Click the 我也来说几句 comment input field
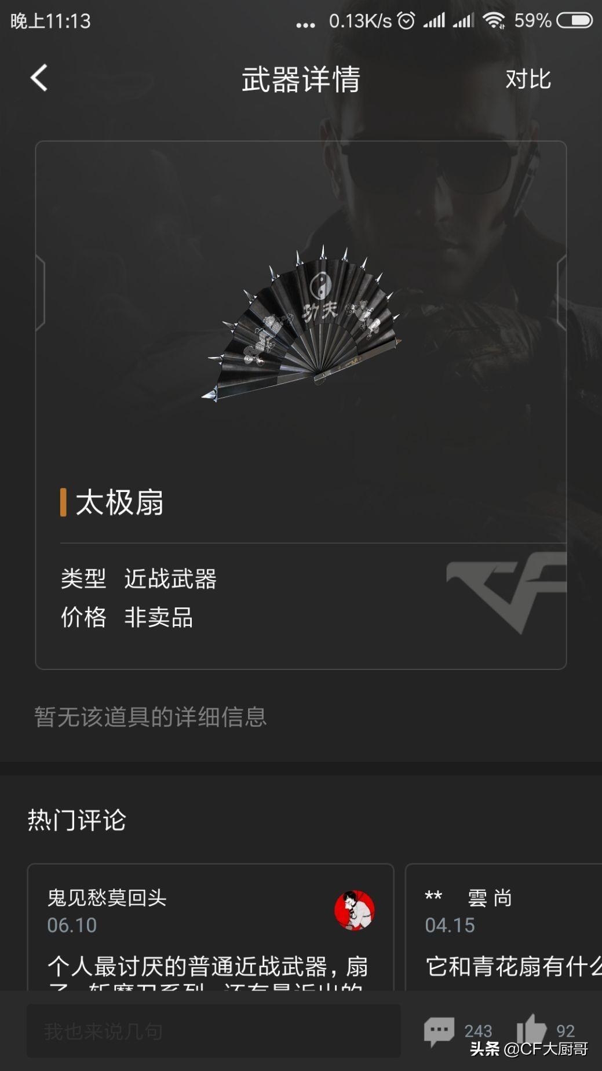 [x=214, y=1031]
